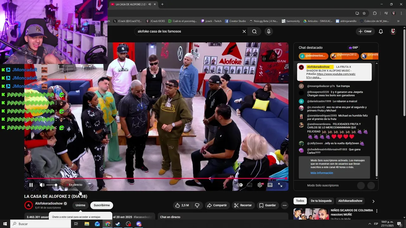
Task: Open the @glennys2812 highlighted chat chip
Action: click(344, 56)
